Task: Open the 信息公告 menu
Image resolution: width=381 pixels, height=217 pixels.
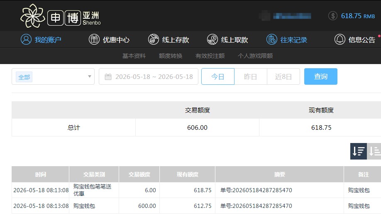Action: (362, 40)
